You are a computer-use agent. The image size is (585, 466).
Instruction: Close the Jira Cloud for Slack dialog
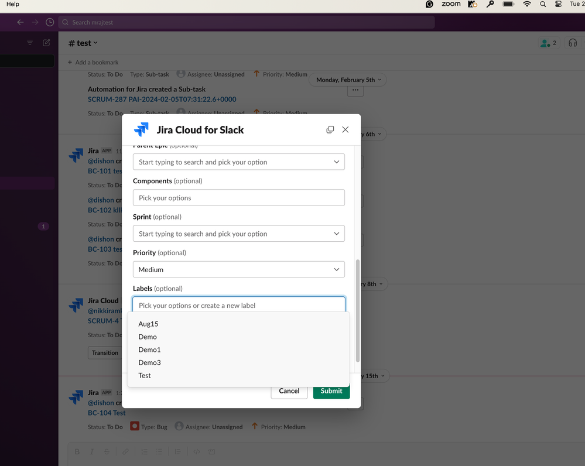[345, 129]
